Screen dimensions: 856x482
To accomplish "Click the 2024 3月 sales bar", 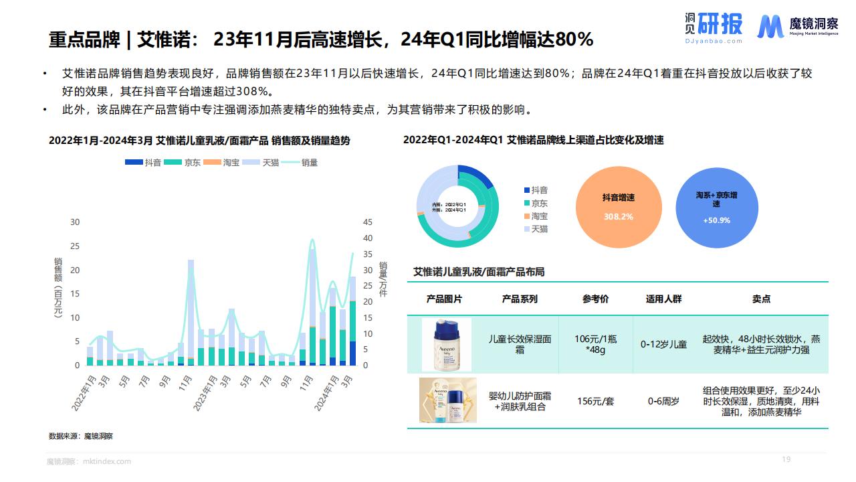I will click(x=353, y=321).
